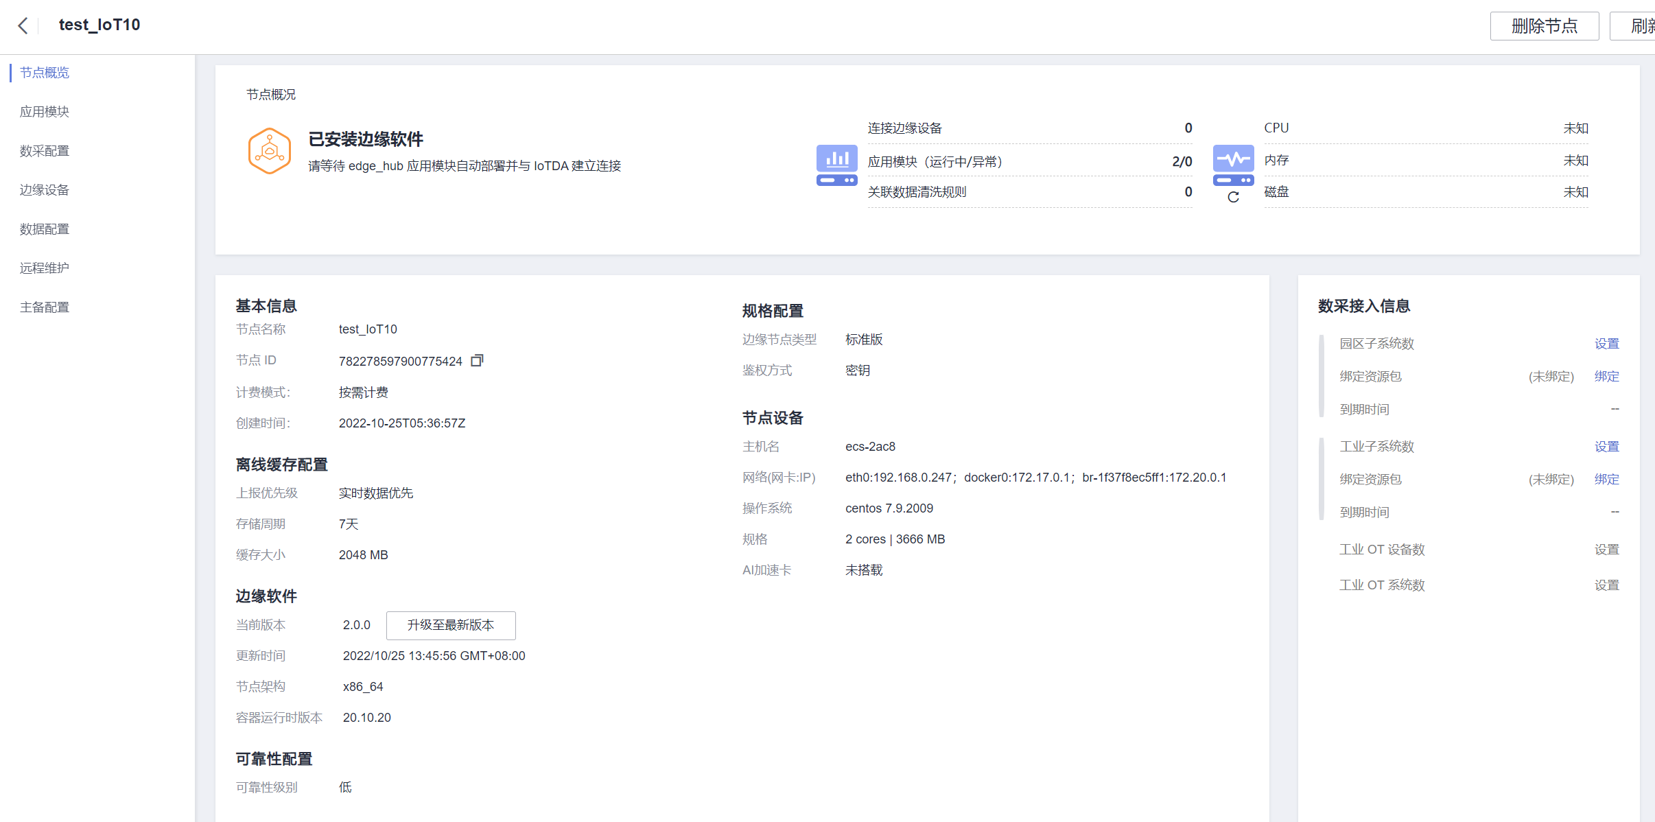Switch to 主备配置 page
Image resolution: width=1655 pixels, height=822 pixels.
[45, 307]
